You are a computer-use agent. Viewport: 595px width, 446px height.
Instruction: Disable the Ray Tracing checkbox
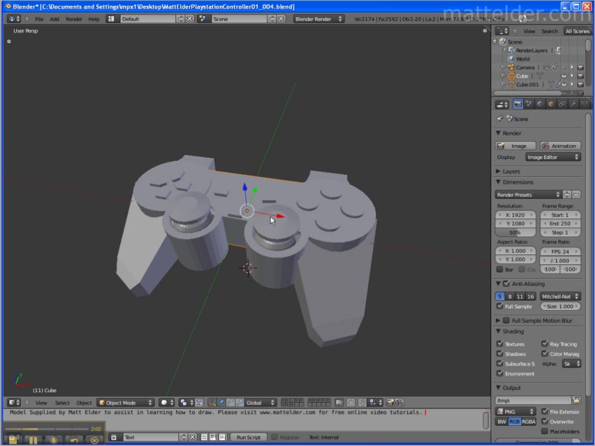pos(544,344)
